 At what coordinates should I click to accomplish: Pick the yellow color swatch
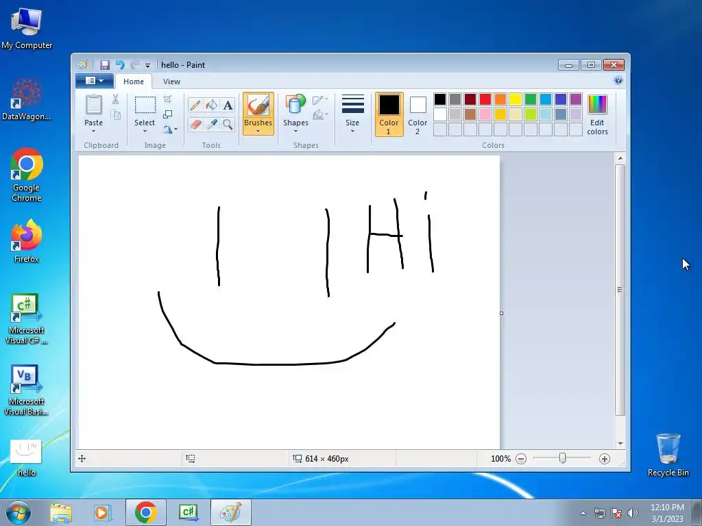pyautogui.click(x=516, y=99)
